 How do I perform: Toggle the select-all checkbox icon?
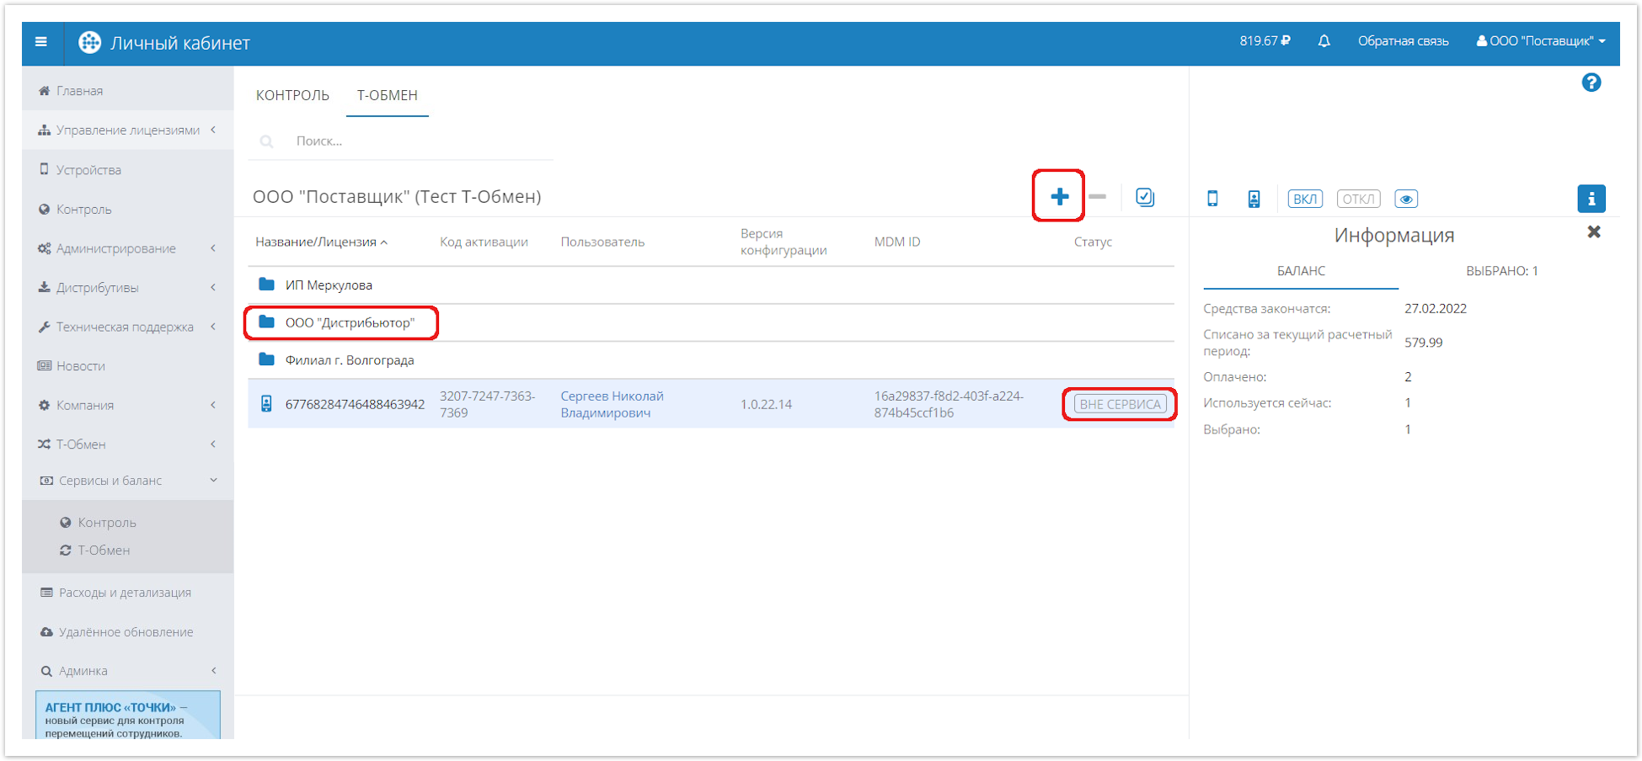(1144, 197)
